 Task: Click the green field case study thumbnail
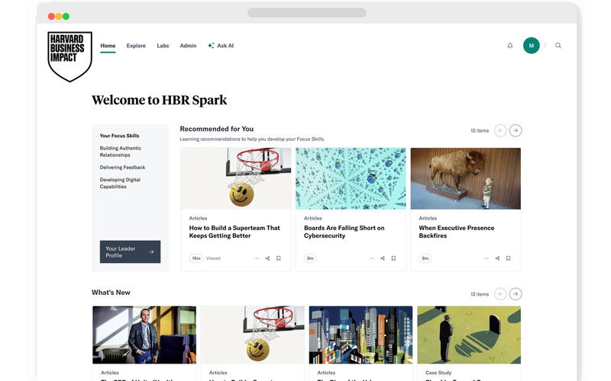469,335
